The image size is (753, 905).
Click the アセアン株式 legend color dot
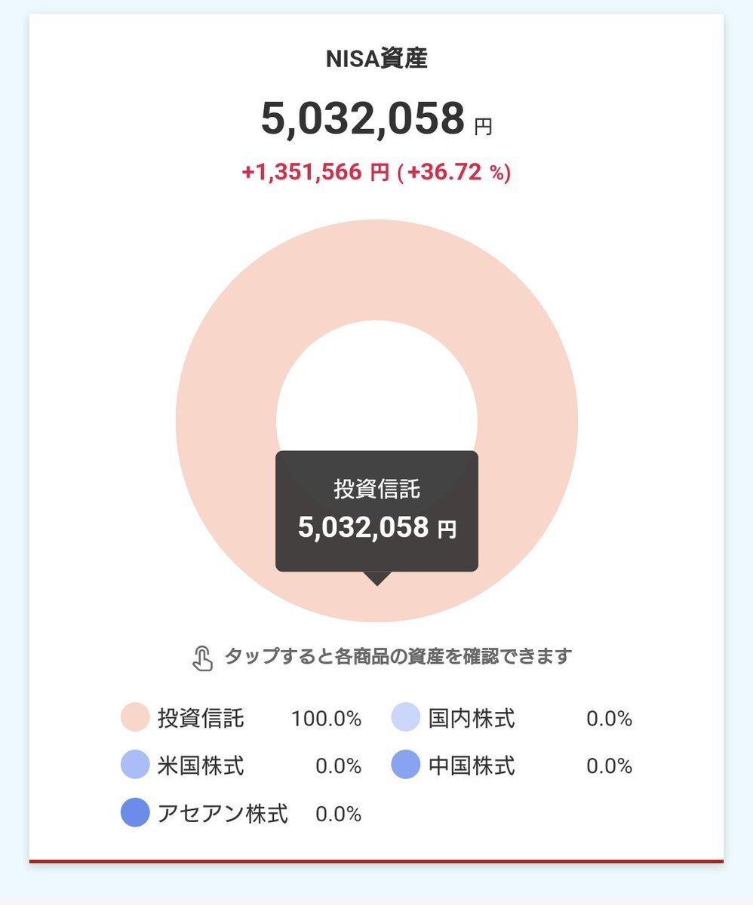[x=135, y=813]
